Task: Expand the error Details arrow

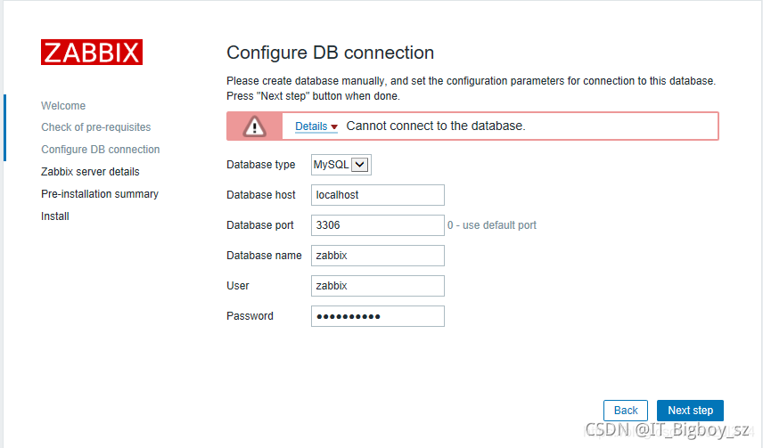Action: click(x=334, y=127)
